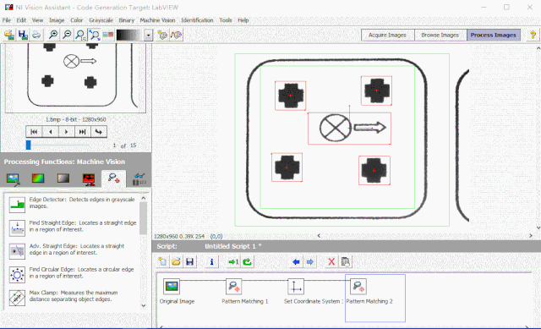Switch to Color processing functions tab

click(38, 178)
